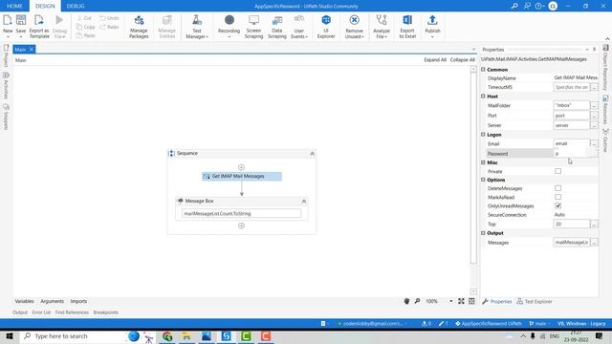Switch to the DEBUG ribbon tab
The image size is (612, 344).
pyautogui.click(x=76, y=6)
